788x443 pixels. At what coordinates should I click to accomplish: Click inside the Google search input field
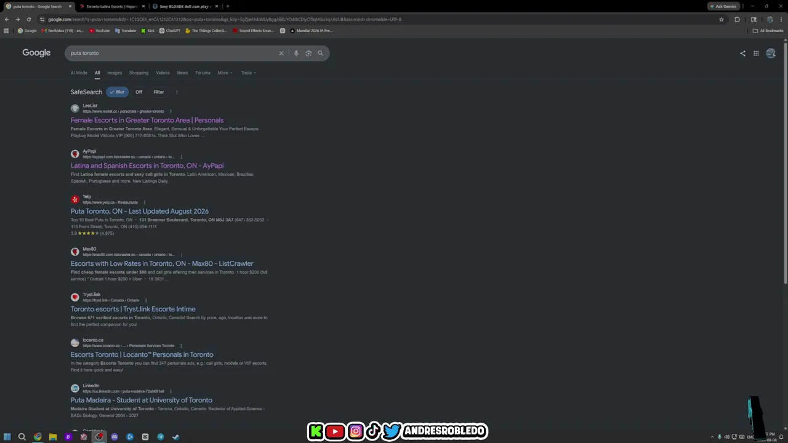(x=172, y=53)
